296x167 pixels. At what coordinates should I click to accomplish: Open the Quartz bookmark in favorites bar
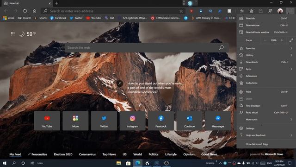point(24,18)
